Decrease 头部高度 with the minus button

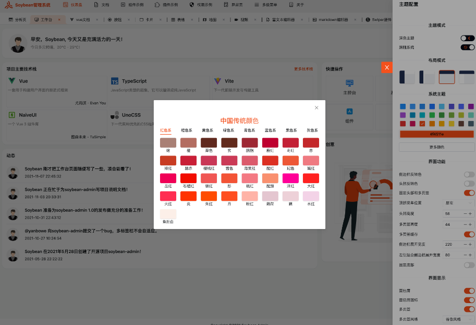pos(465,214)
